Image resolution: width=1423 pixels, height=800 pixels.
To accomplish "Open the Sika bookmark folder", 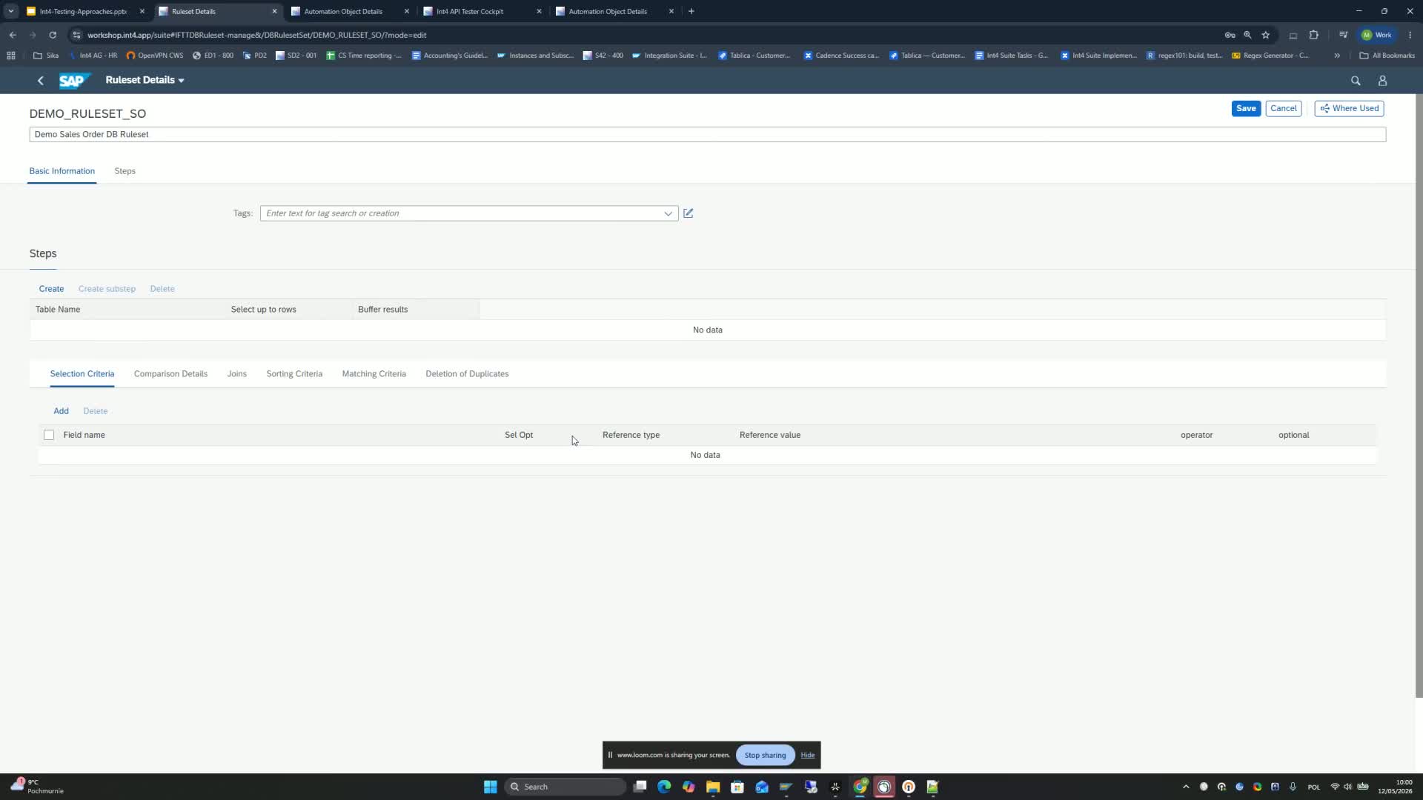I will click(x=46, y=56).
